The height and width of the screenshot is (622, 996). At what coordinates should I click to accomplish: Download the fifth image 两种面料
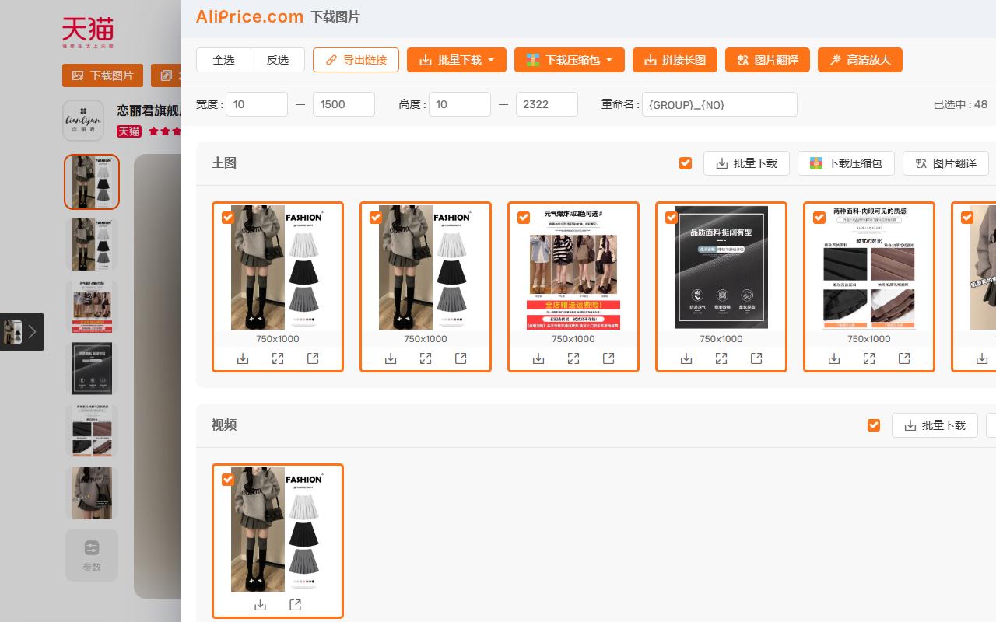tap(834, 358)
